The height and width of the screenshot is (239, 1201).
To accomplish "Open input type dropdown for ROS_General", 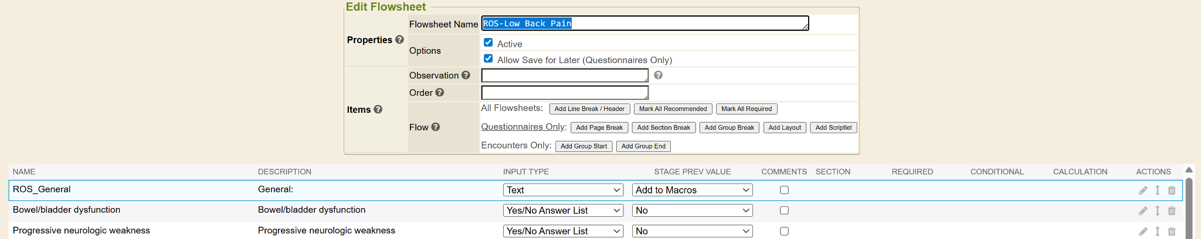I will coord(563,190).
